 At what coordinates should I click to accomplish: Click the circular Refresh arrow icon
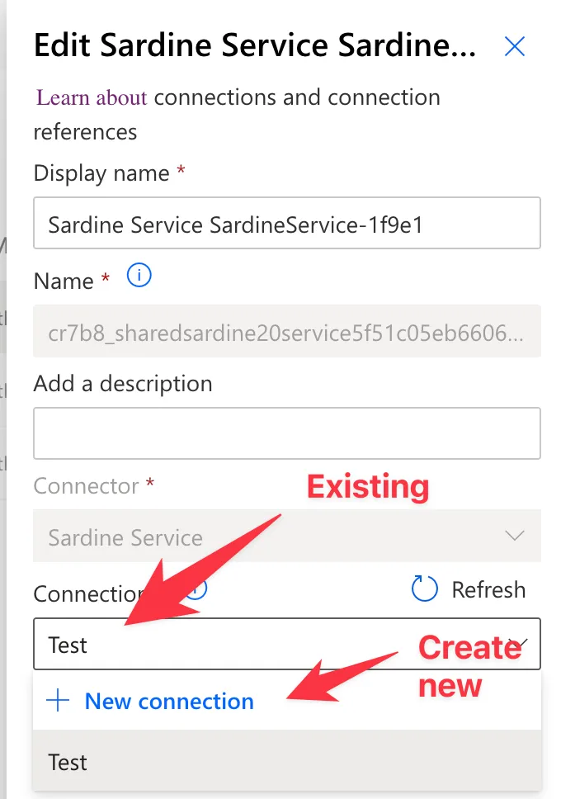point(424,589)
